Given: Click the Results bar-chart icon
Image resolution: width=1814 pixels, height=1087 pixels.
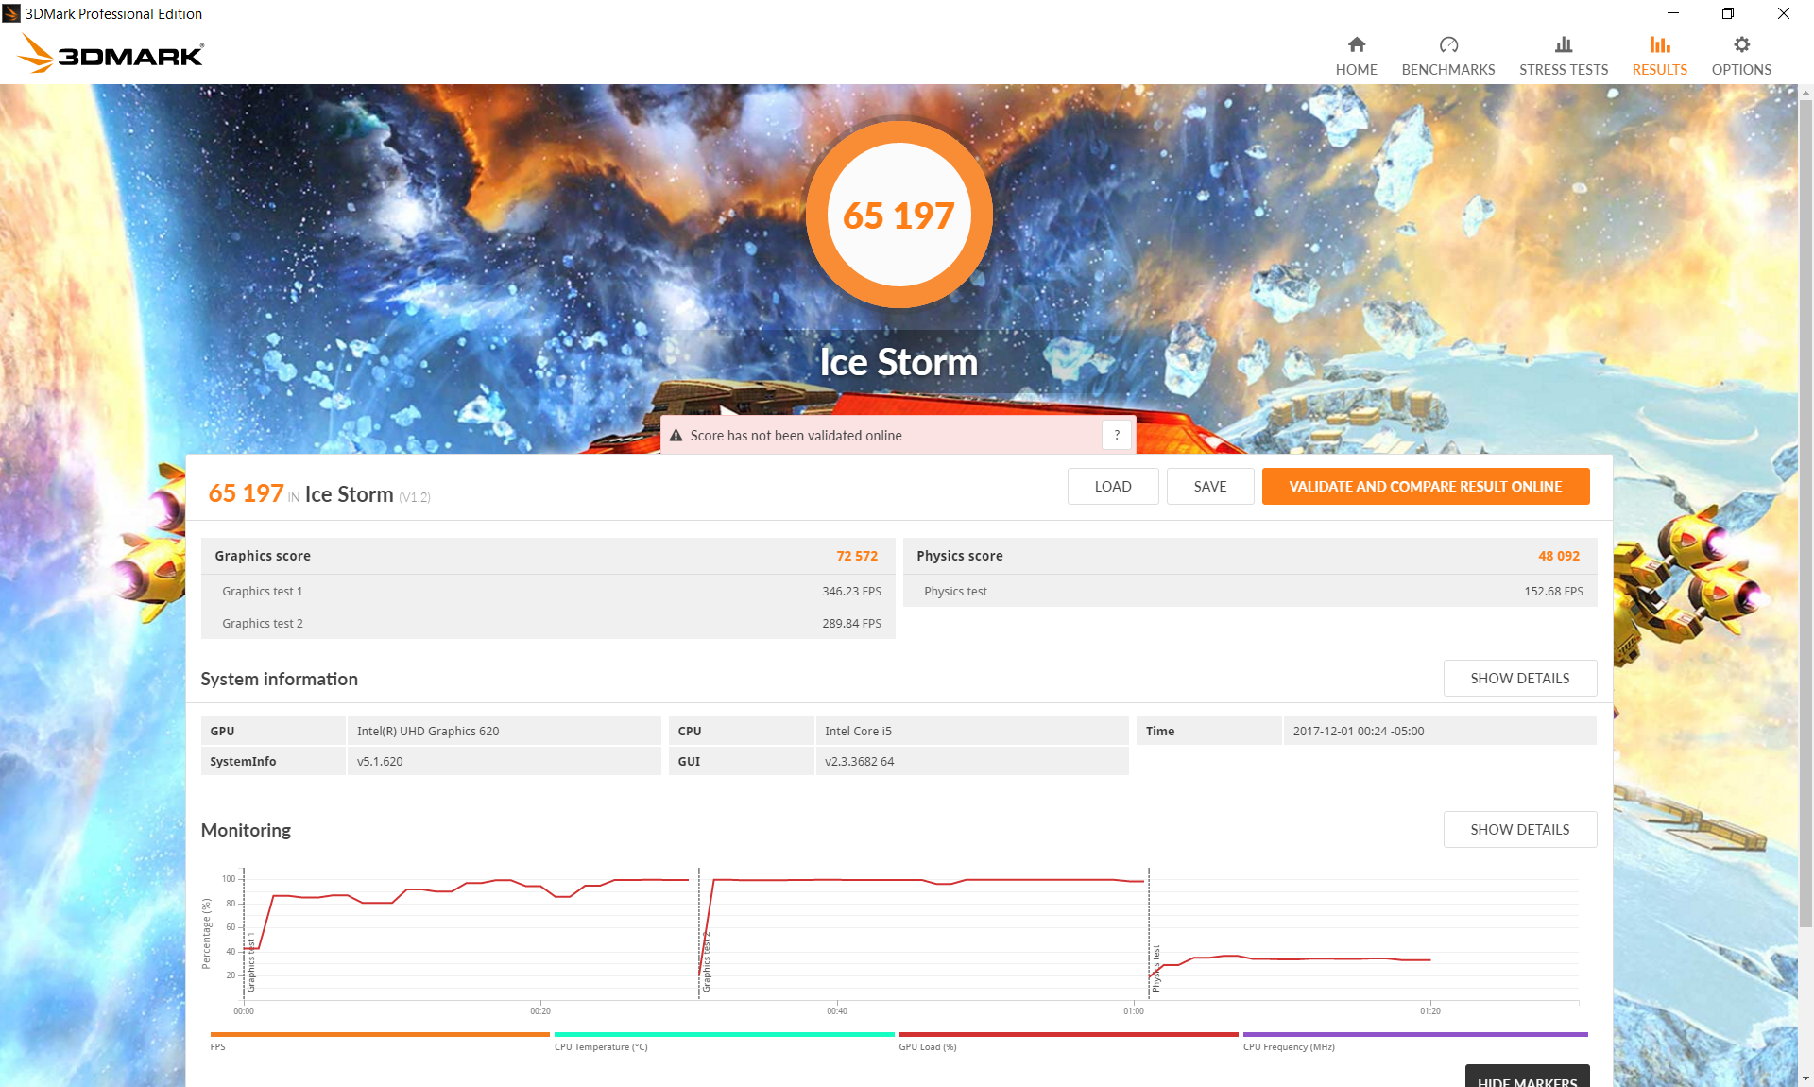Looking at the screenshot, I should pyautogui.click(x=1659, y=45).
